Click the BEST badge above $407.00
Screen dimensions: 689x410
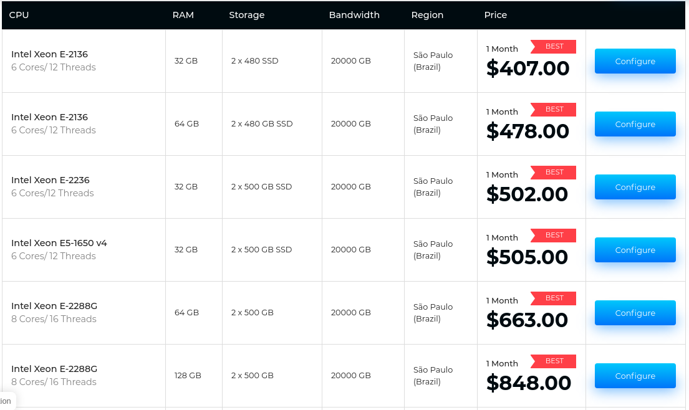(x=554, y=47)
